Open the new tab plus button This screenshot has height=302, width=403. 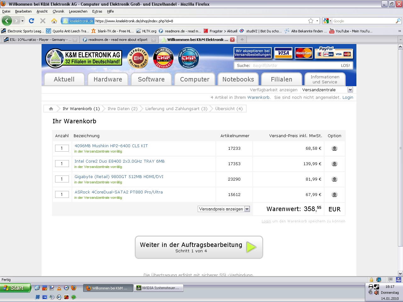tap(242, 40)
